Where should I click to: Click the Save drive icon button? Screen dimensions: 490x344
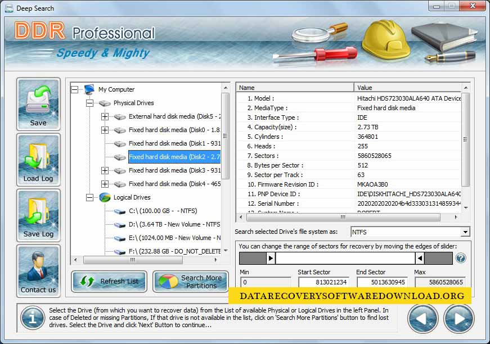[x=38, y=104]
